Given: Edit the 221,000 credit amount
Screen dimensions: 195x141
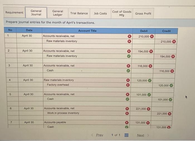Looking at the screenshot, I should pos(162,113).
